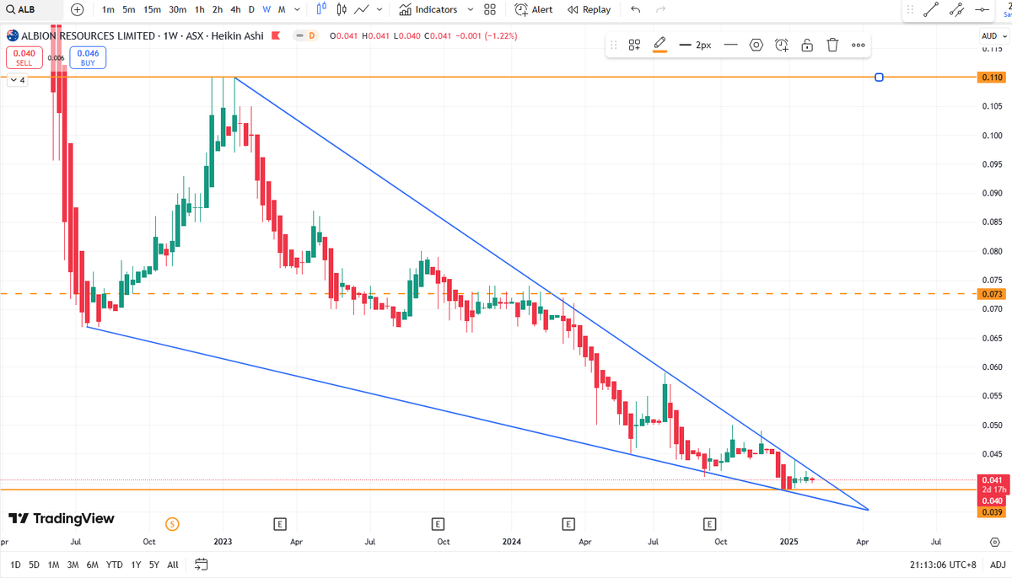Viewport: 1012px width, 578px height.
Task: Select the candlestick chart style icon
Action: pos(342,9)
